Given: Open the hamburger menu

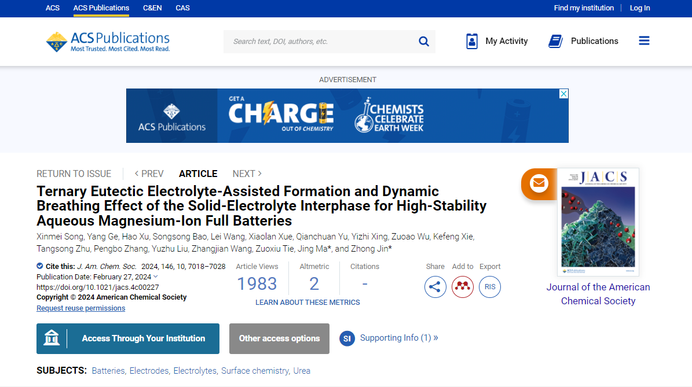Looking at the screenshot, I should (644, 41).
